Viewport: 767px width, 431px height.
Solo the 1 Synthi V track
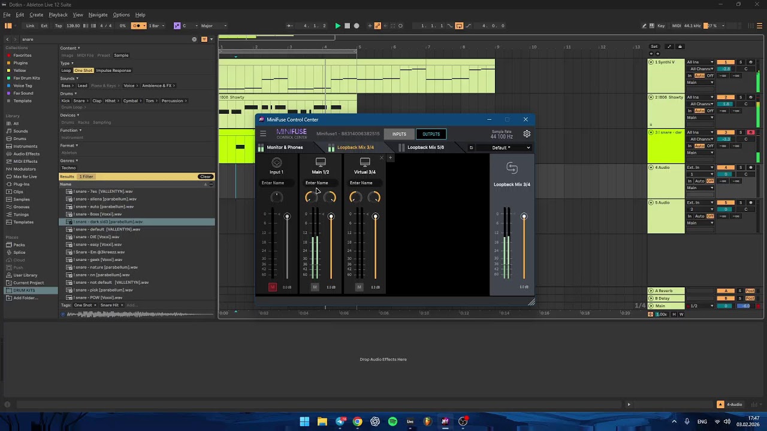(740, 62)
